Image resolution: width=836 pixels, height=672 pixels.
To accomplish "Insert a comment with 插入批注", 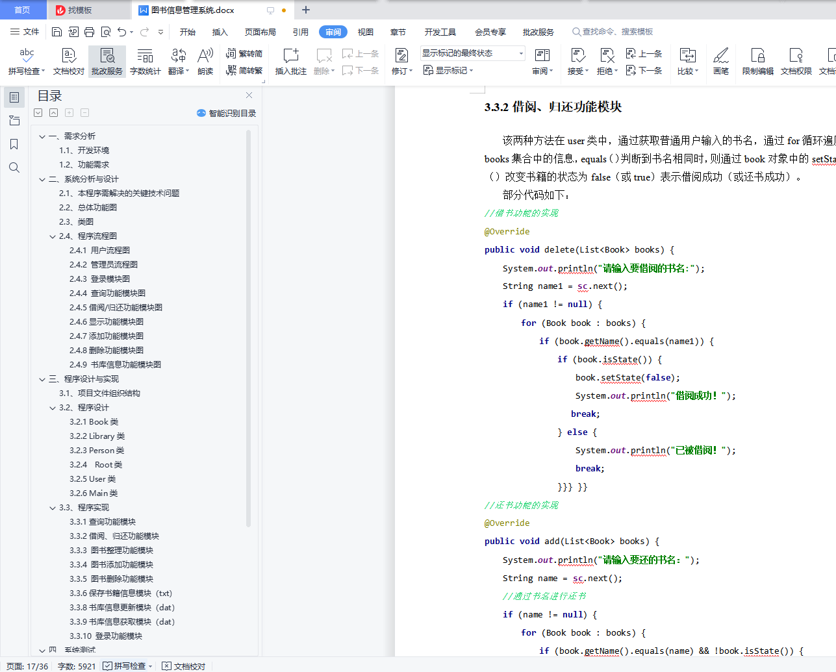I will click(291, 61).
